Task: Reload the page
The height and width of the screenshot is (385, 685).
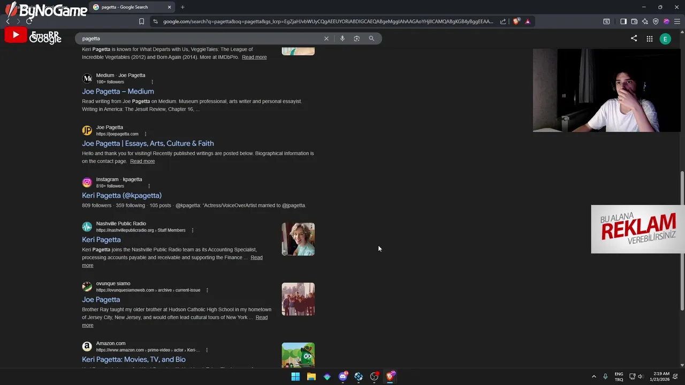Action: click(x=29, y=21)
